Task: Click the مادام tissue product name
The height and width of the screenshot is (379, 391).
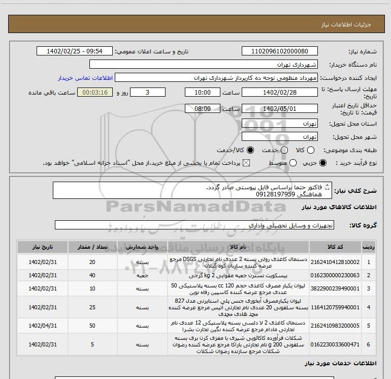Action: 238,326
